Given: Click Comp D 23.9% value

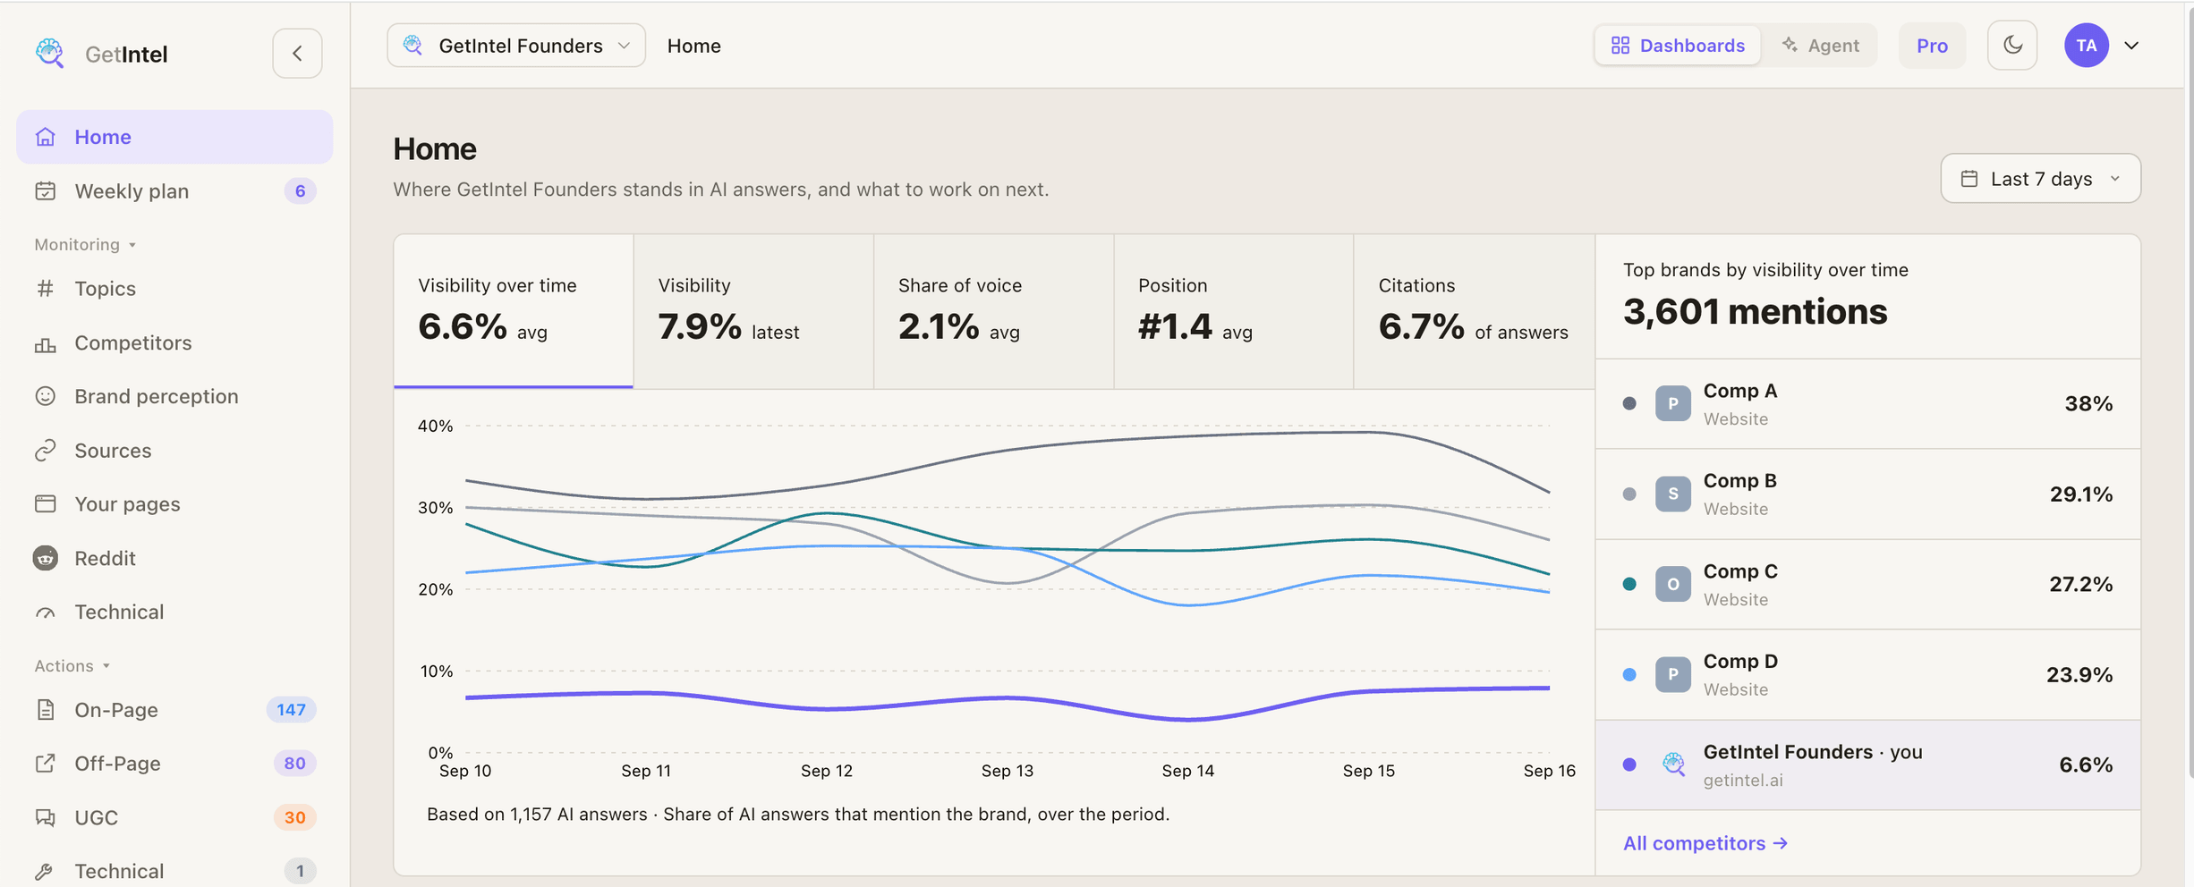Looking at the screenshot, I should pyautogui.click(x=2079, y=674).
